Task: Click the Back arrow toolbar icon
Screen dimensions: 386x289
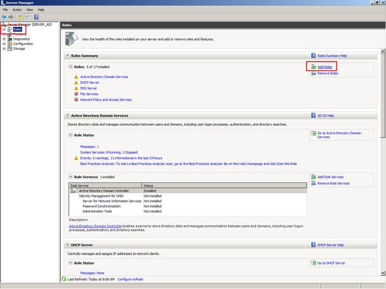Action: pos(4,17)
